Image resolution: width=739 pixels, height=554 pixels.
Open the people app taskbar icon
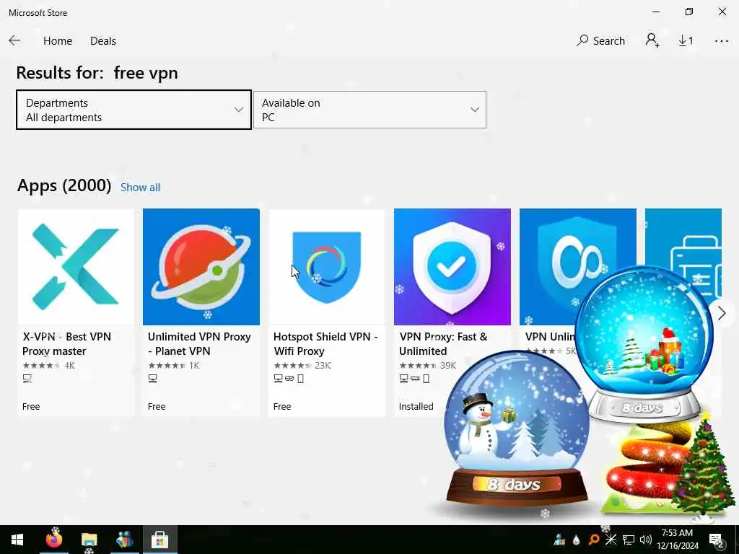click(124, 540)
